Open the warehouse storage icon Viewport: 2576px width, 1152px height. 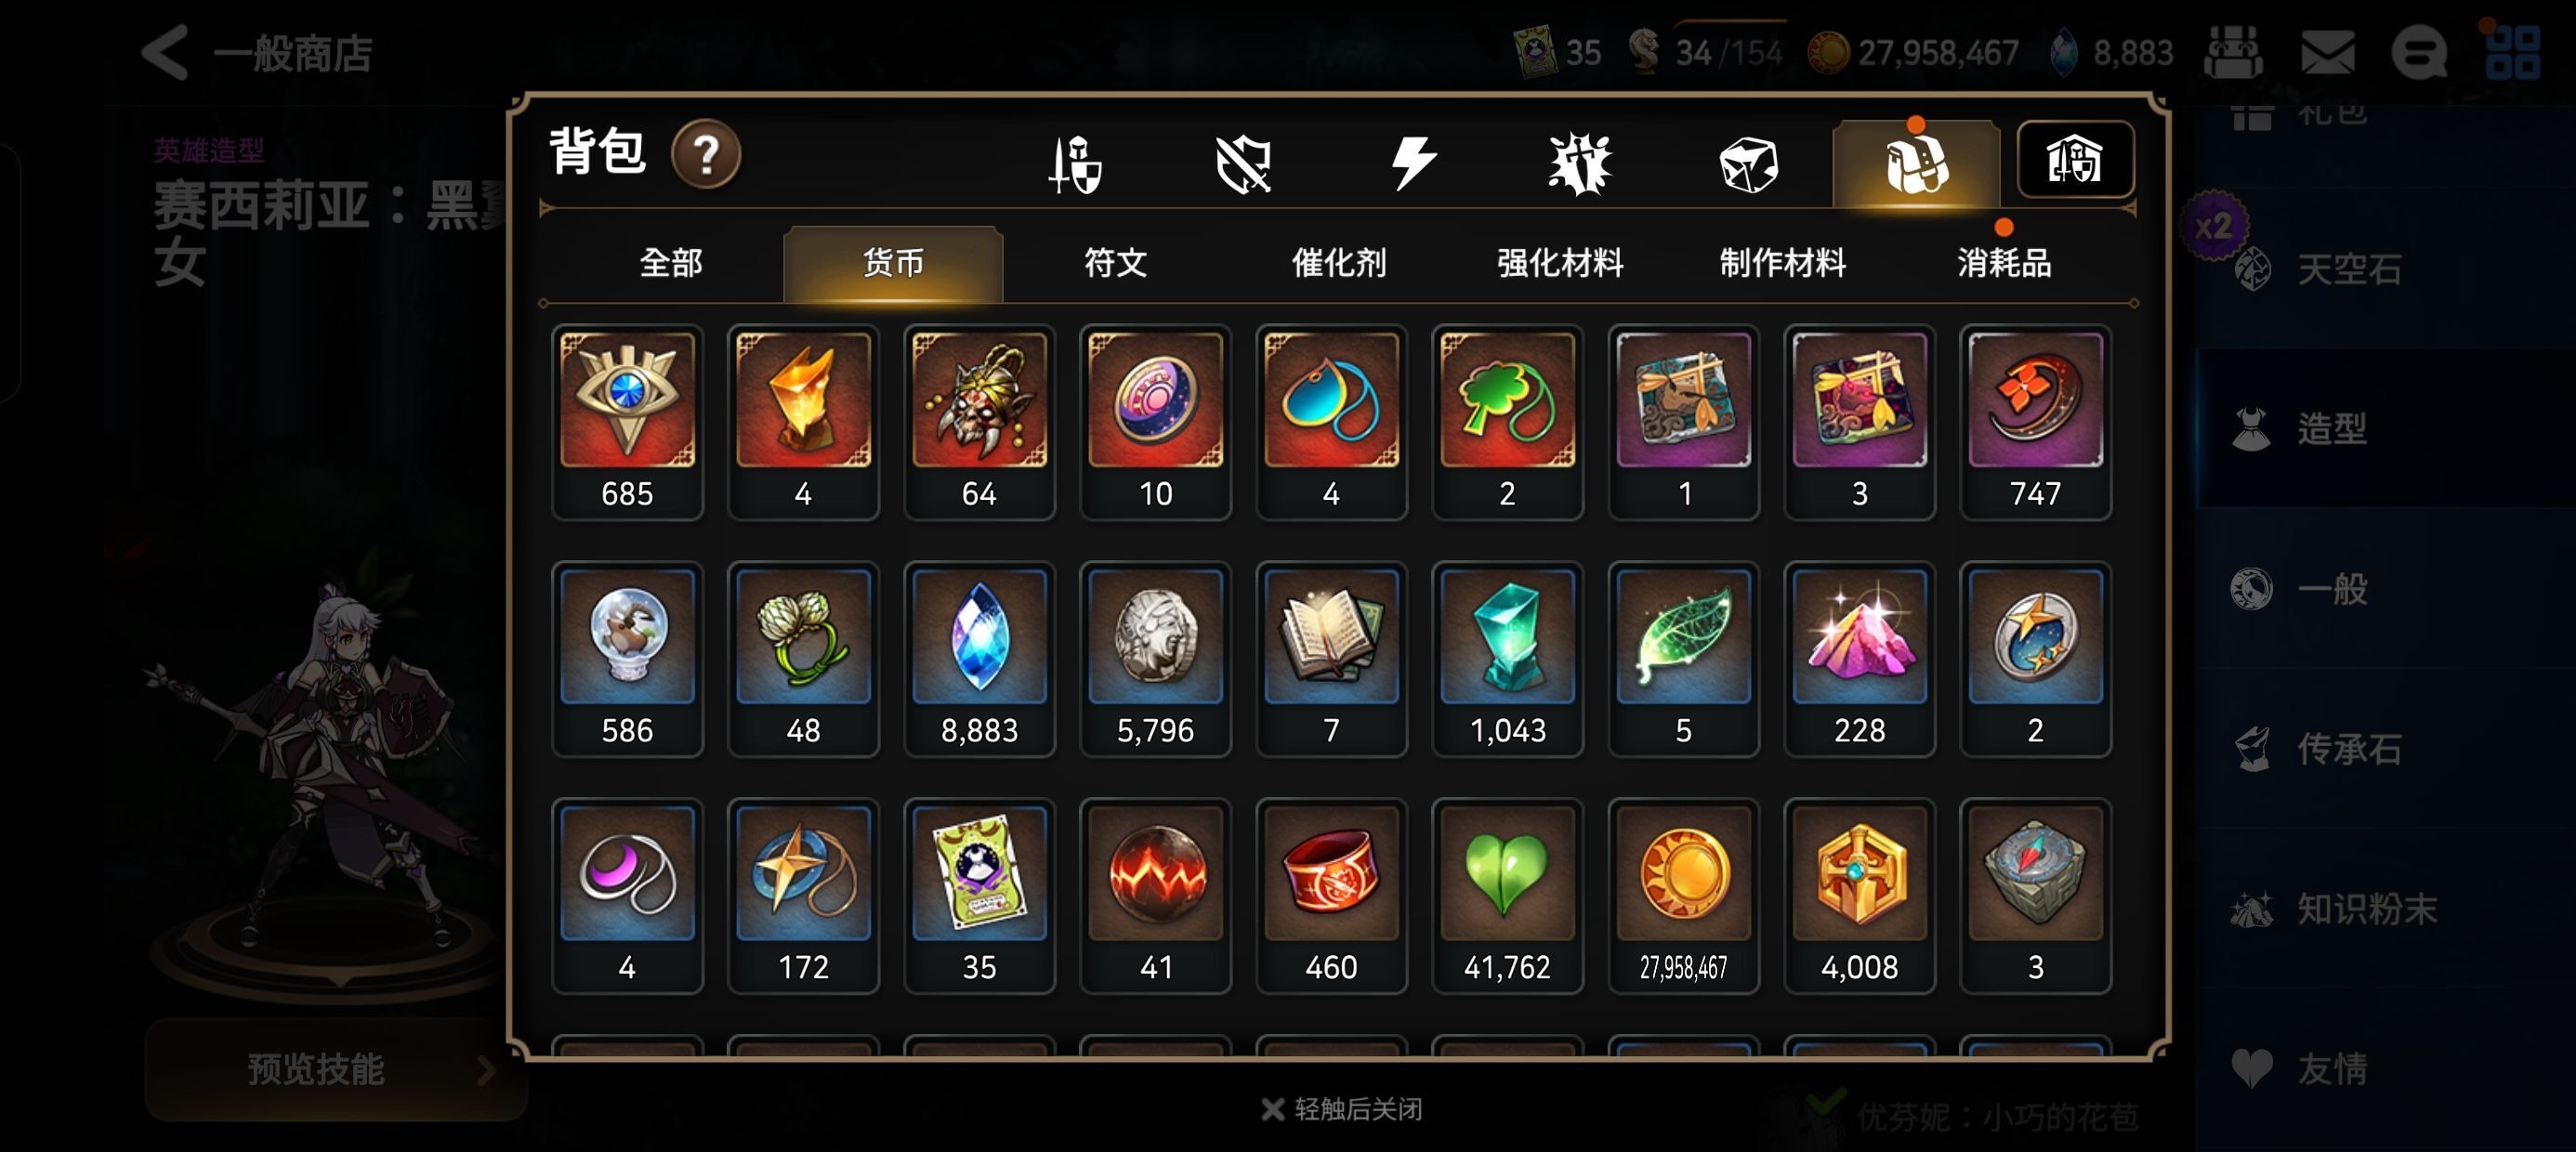tap(2075, 160)
